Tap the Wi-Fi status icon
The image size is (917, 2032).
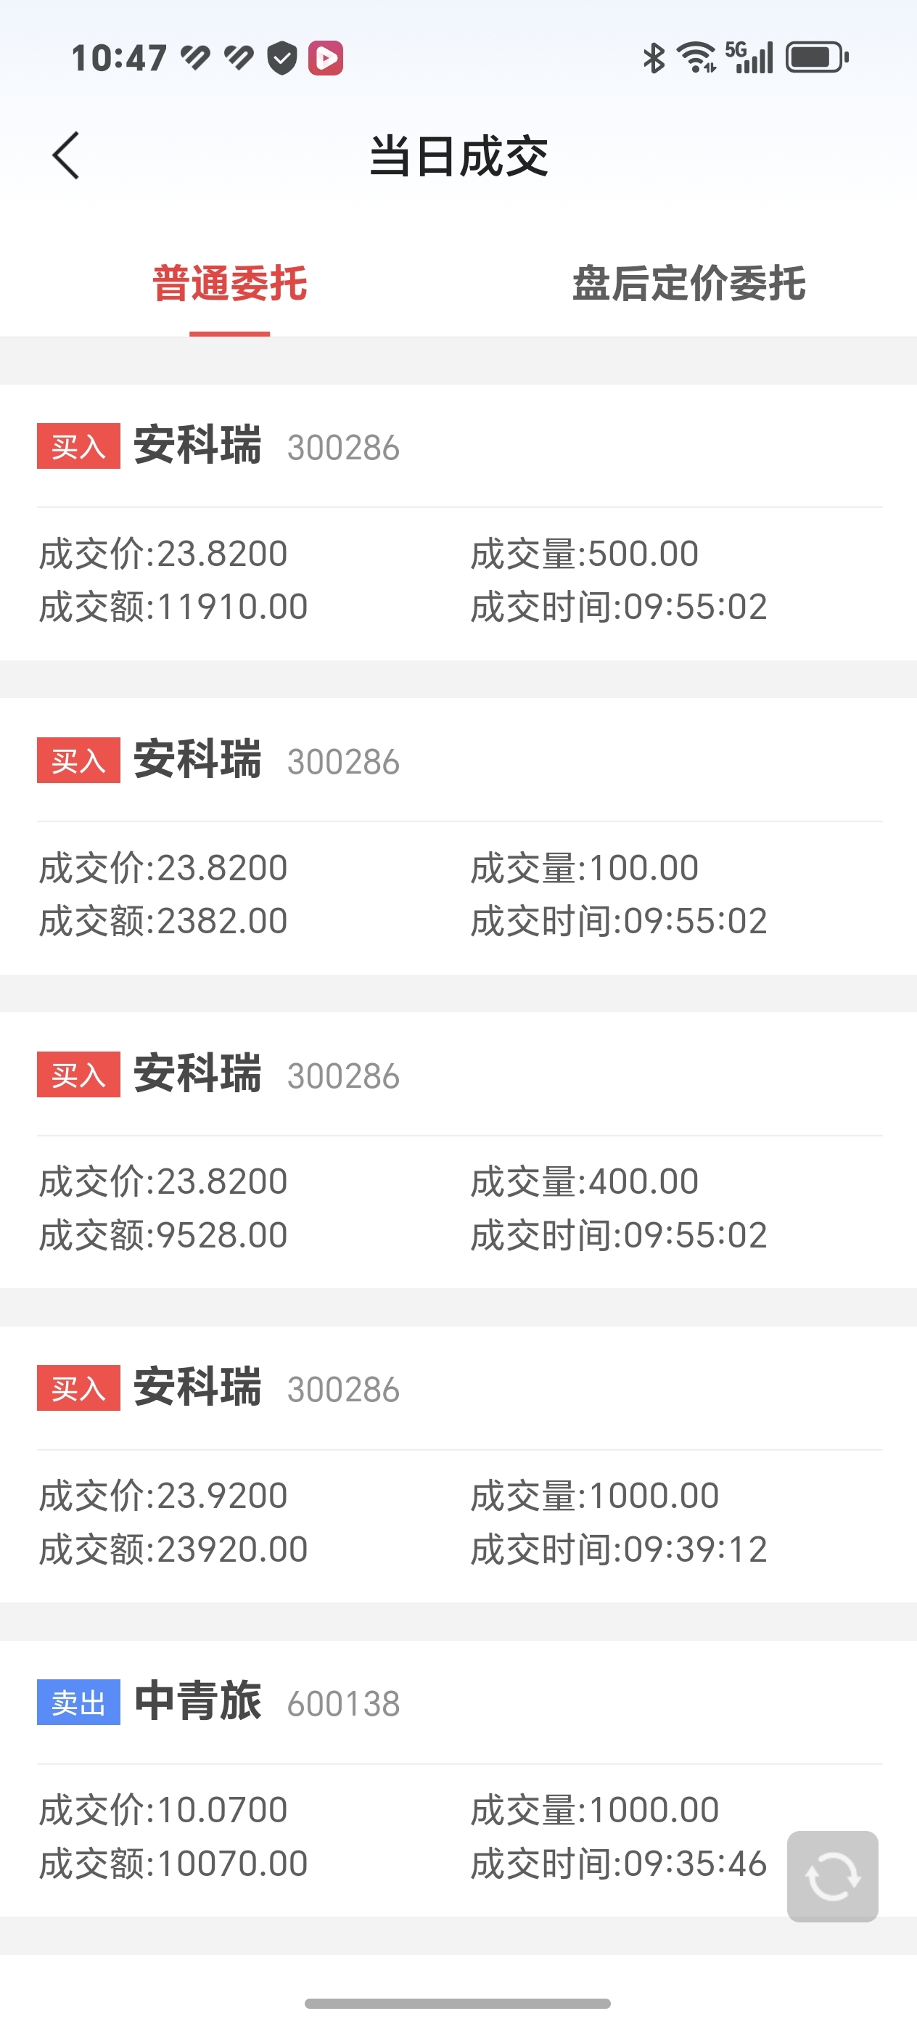[x=697, y=57]
